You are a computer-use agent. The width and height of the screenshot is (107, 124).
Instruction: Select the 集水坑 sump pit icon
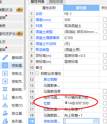pyautogui.click(x=5, y=97)
